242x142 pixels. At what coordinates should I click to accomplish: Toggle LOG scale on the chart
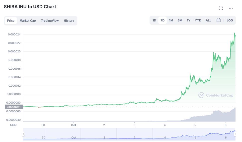[x=230, y=20]
